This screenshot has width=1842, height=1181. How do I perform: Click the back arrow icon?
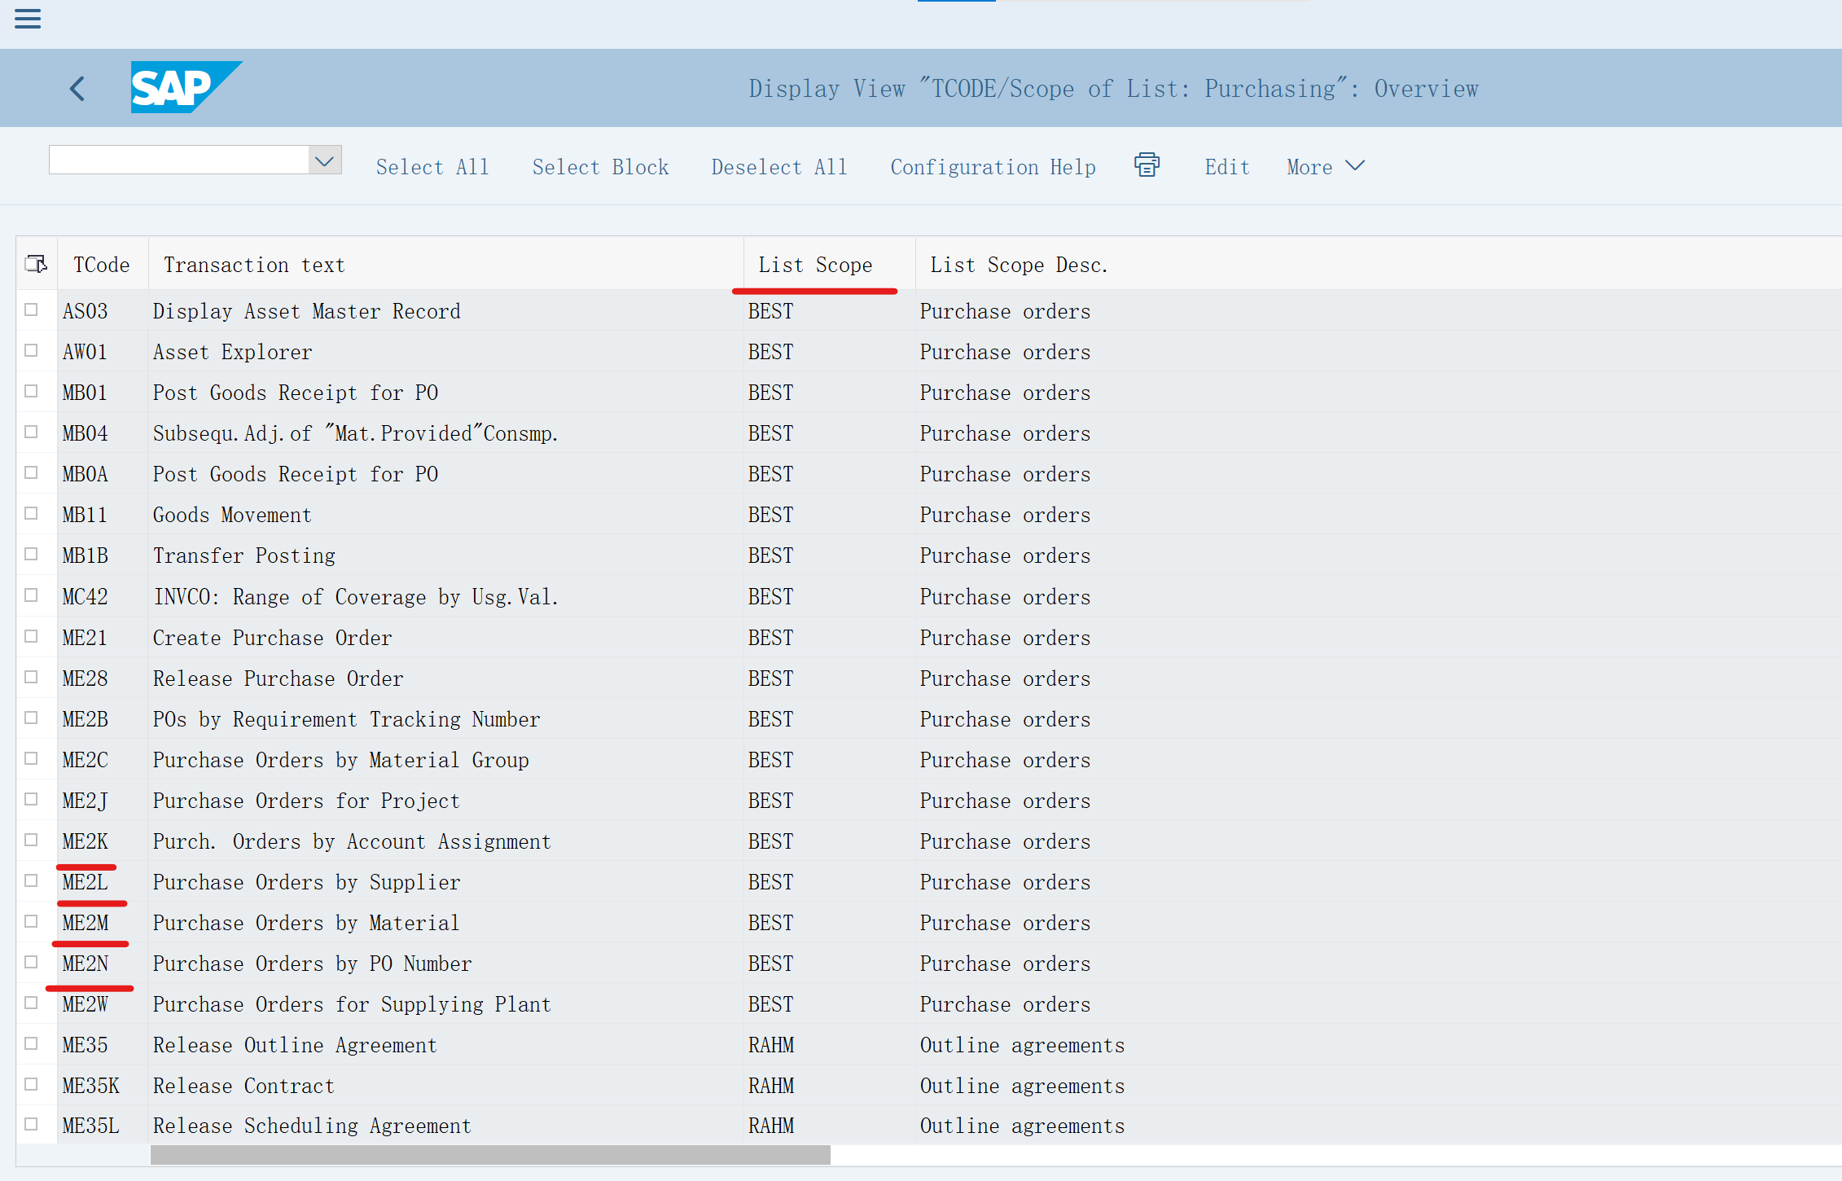coord(78,88)
